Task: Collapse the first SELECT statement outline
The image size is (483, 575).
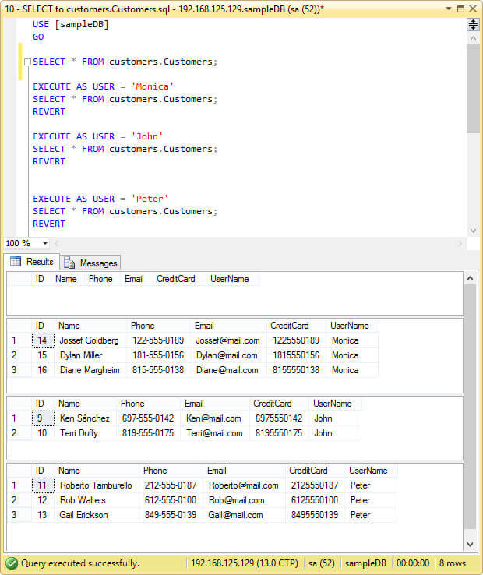Action: [x=27, y=62]
